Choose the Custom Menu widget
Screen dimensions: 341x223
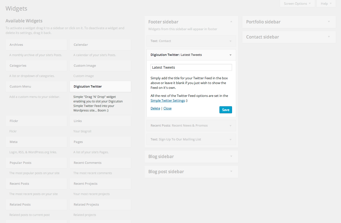point(36,86)
